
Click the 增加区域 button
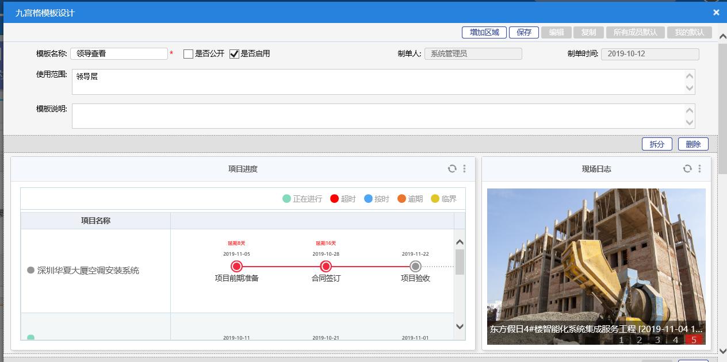coord(484,32)
